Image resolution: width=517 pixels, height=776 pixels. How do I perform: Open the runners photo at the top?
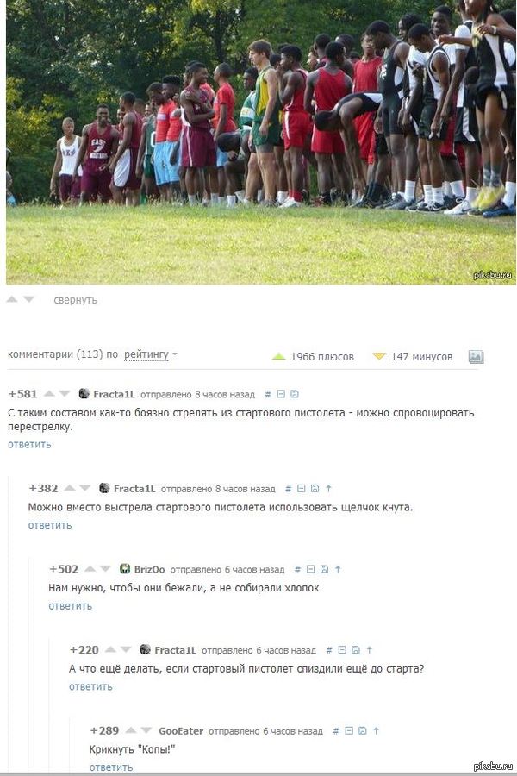pos(261,142)
